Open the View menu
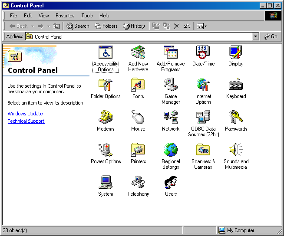 pyautogui.click(x=44, y=16)
